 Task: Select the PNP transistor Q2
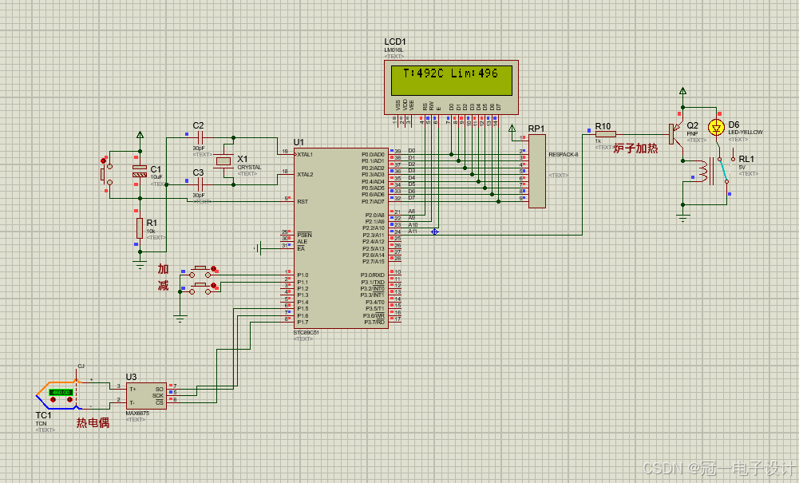pos(676,134)
